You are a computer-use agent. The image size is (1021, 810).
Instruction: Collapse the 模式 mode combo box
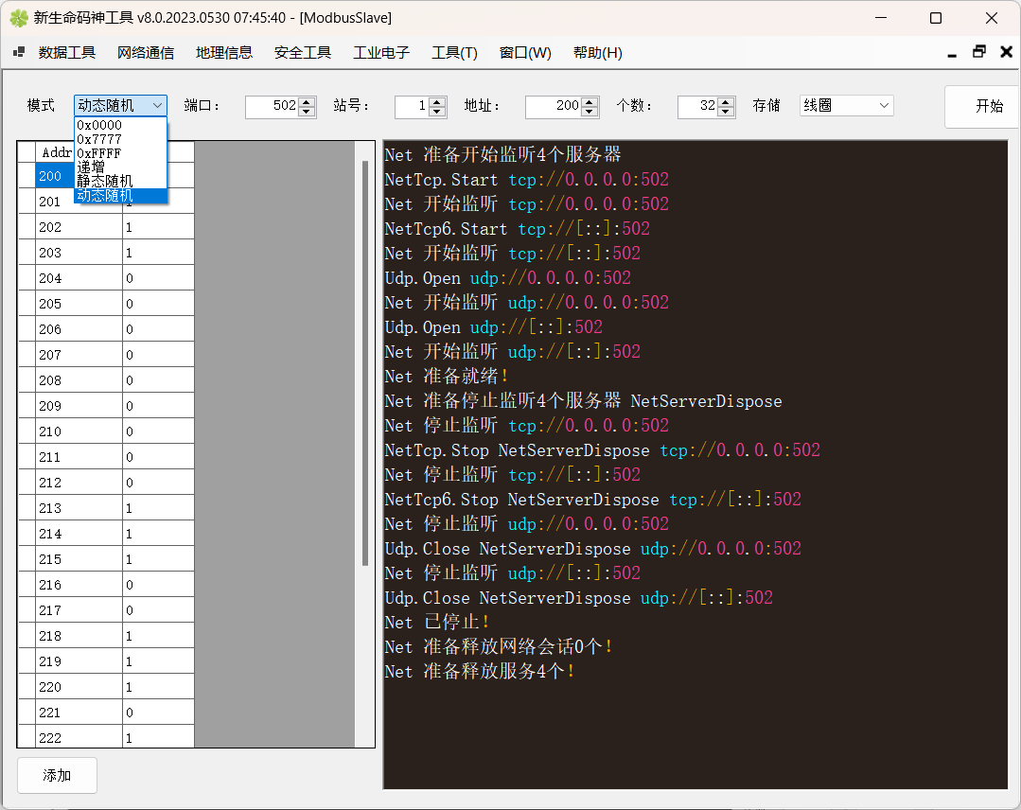pos(157,105)
